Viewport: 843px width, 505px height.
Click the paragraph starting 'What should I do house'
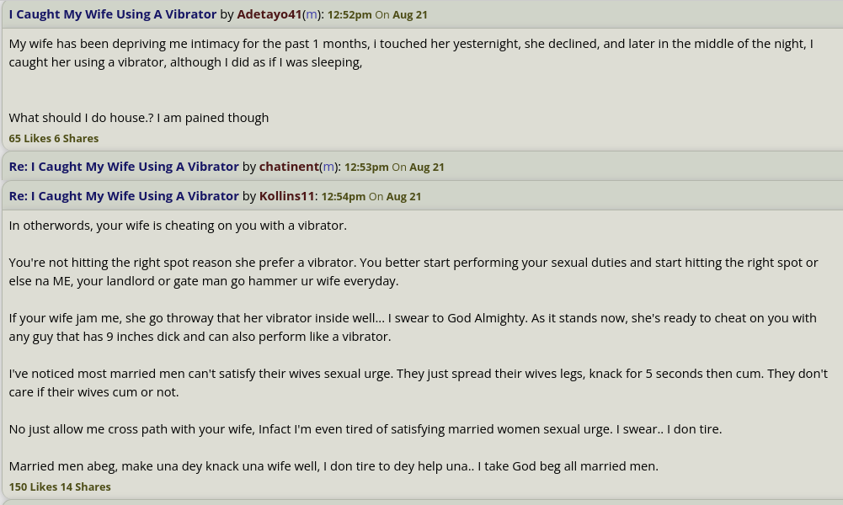[139, 118]
